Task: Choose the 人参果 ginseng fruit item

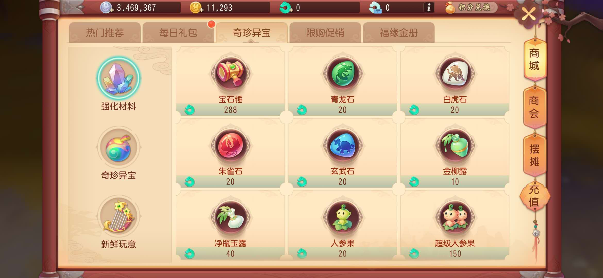Action: [342, 225]
